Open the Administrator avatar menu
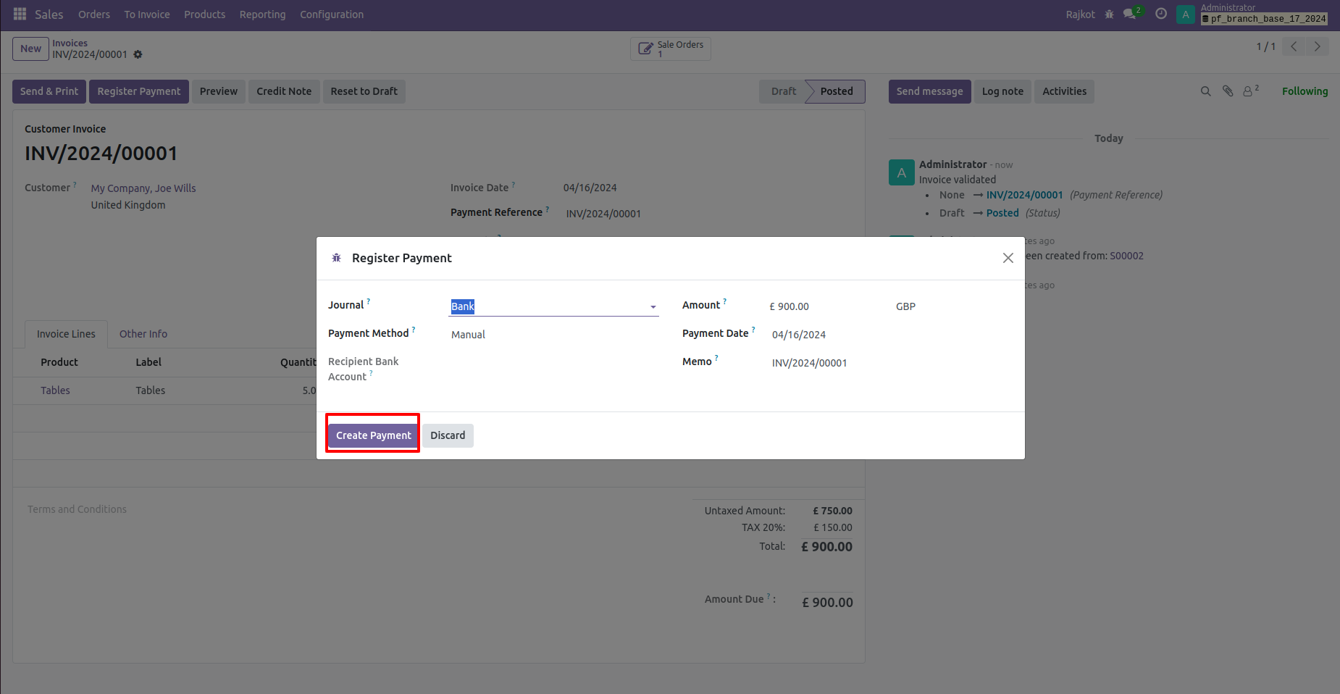This screenshot has height=694, width=1340. 1186,14
